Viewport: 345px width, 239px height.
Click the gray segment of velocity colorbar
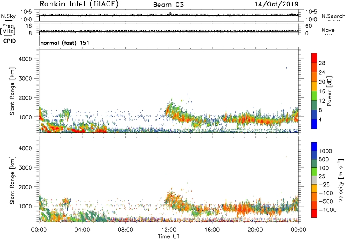[x=314, y=180]
